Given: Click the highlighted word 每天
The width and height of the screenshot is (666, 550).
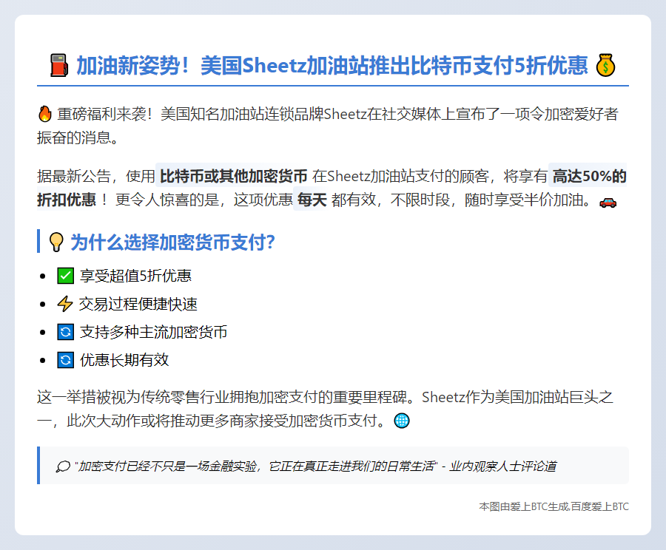Looking at the screenshot, I should pyautogui.click(x=312, y=200).
